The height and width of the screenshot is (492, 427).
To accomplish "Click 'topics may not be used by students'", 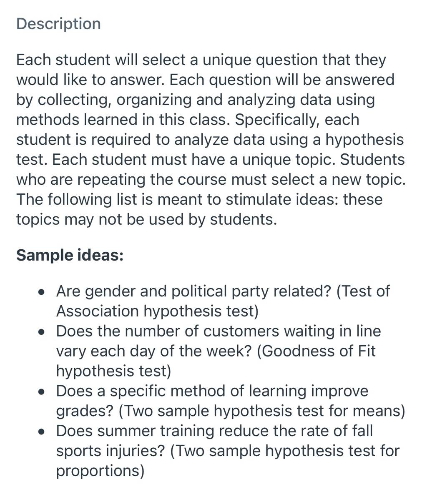I will [x=146, y=220].
